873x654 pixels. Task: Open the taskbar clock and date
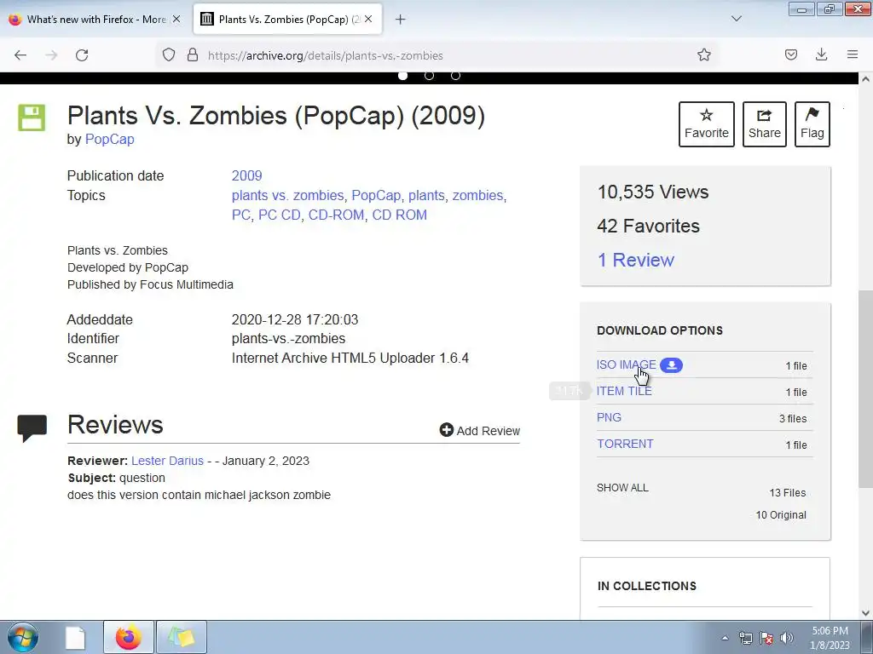pos(830,638)
